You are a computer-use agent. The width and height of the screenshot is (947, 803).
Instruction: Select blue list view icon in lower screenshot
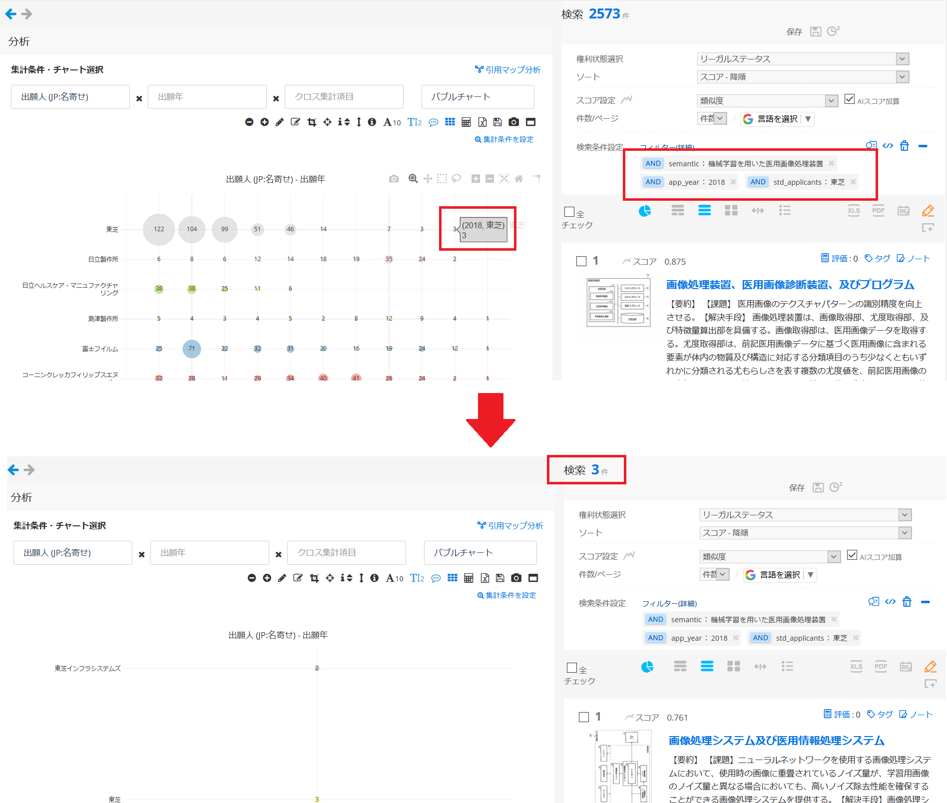[x=707, y=667]
